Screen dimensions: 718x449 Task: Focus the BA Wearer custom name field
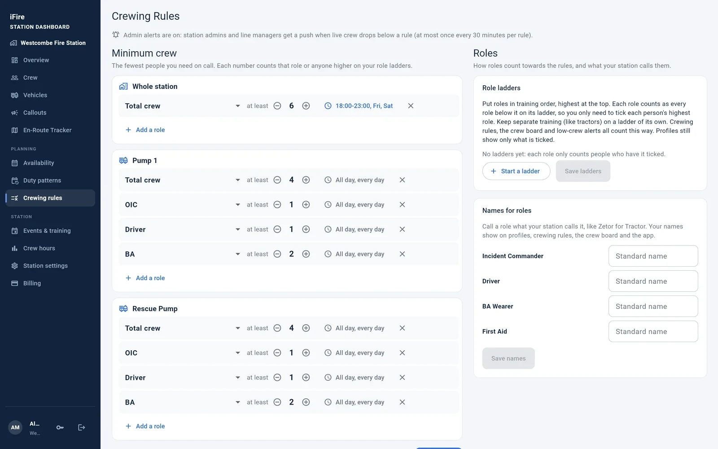click(x=653, y=306)
